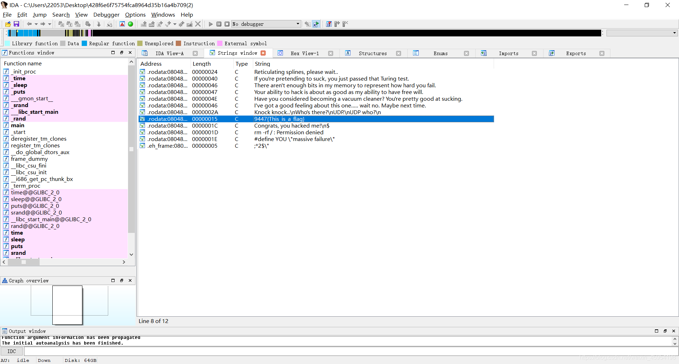The height and width of the screenshot is (364, 679).
Task: Click the Breakpoint list toolbar icon
Action: 329,24
